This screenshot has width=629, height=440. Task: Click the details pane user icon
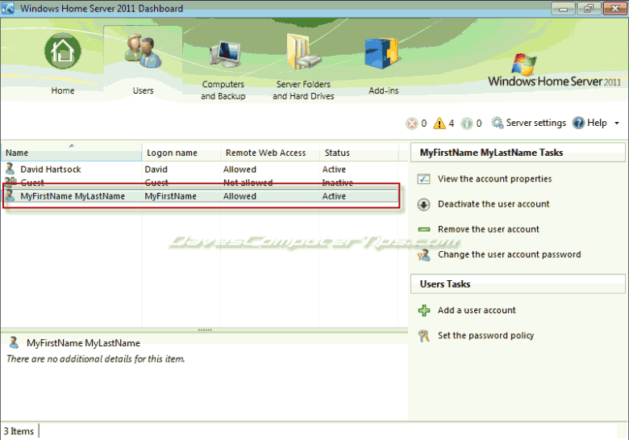tap(14, 342)
